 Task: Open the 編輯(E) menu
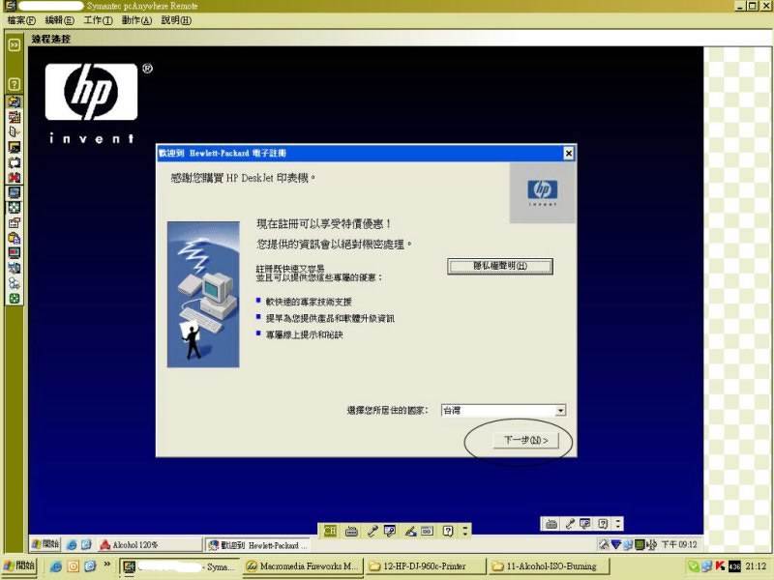click(x=59, y=20)
